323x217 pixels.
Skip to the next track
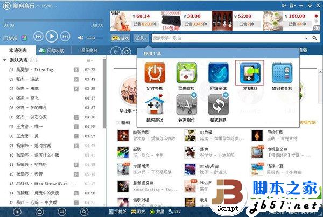(65, 37)
